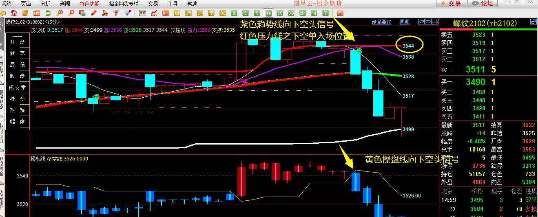Click the green refresh arrows icon
This screenshot has height=217, width=538.
(x=48, y=13)
